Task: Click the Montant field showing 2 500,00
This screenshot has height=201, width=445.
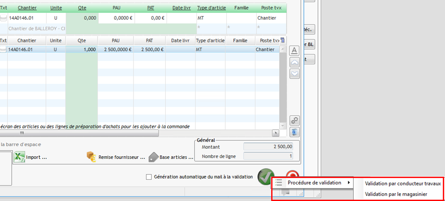Action: click(268, 147)
